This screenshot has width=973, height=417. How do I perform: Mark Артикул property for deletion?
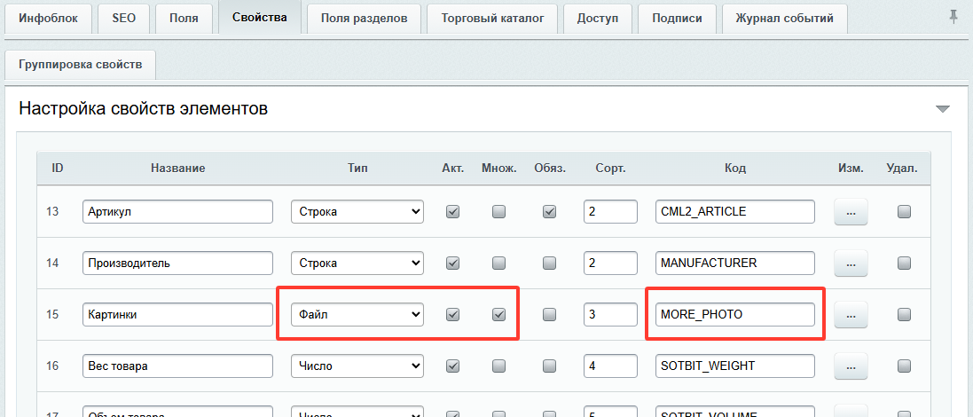[904, 211]
